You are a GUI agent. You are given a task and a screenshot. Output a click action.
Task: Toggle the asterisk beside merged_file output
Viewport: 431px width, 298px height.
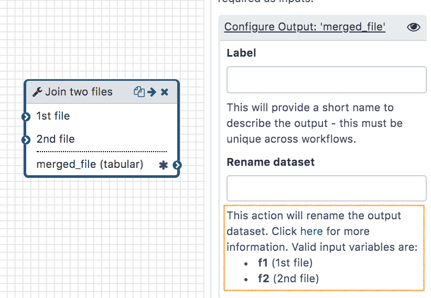click(163, 165)
